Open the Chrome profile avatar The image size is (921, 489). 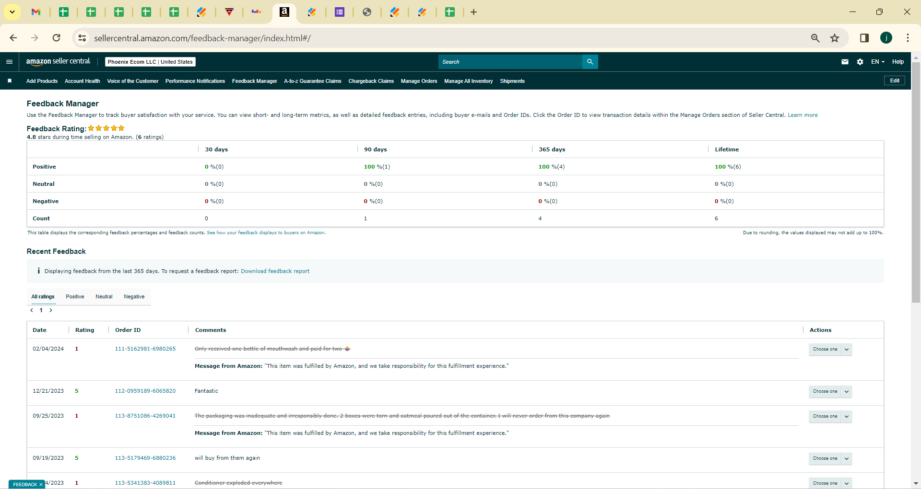pos(886,38)
